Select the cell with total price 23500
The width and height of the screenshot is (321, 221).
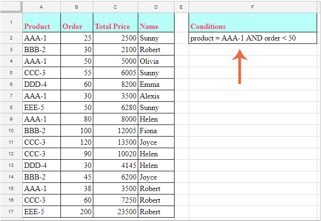[x=115, y=212]
